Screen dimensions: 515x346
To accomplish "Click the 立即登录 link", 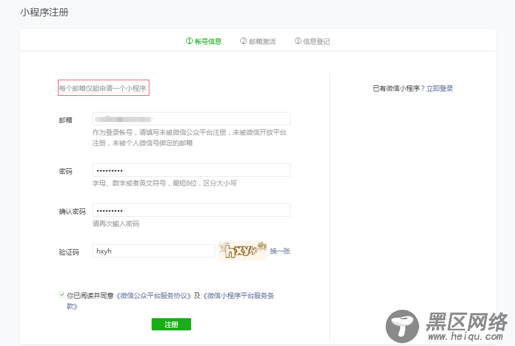I will 439,88.
